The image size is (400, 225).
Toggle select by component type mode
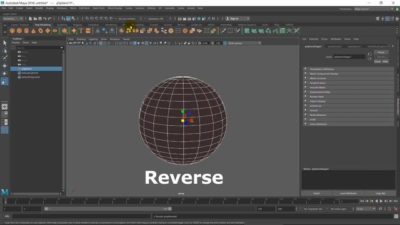tap(73, 19)
